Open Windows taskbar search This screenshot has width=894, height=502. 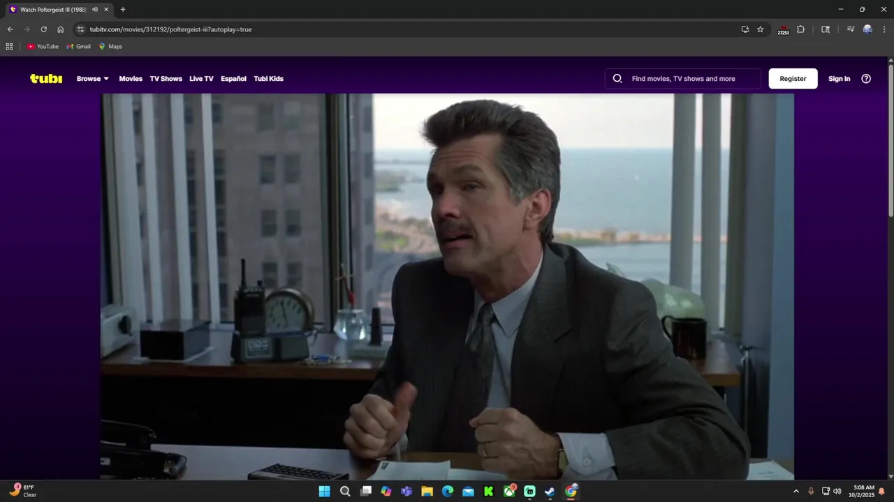[345, 492]
